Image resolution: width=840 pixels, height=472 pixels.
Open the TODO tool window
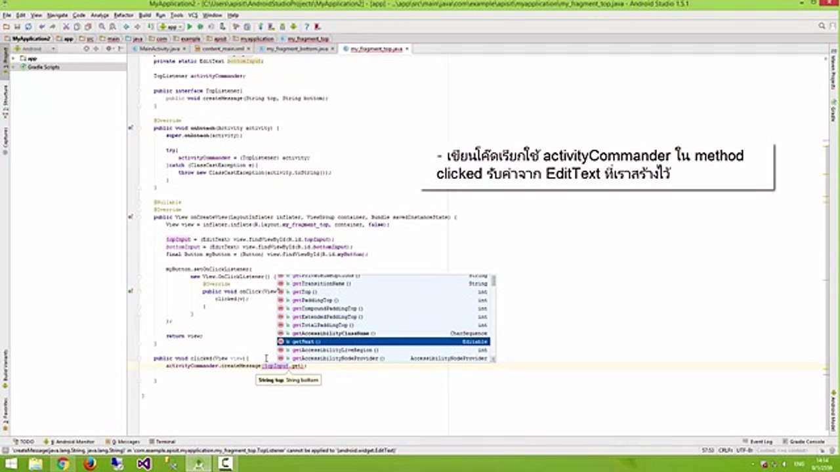point(23,442)
